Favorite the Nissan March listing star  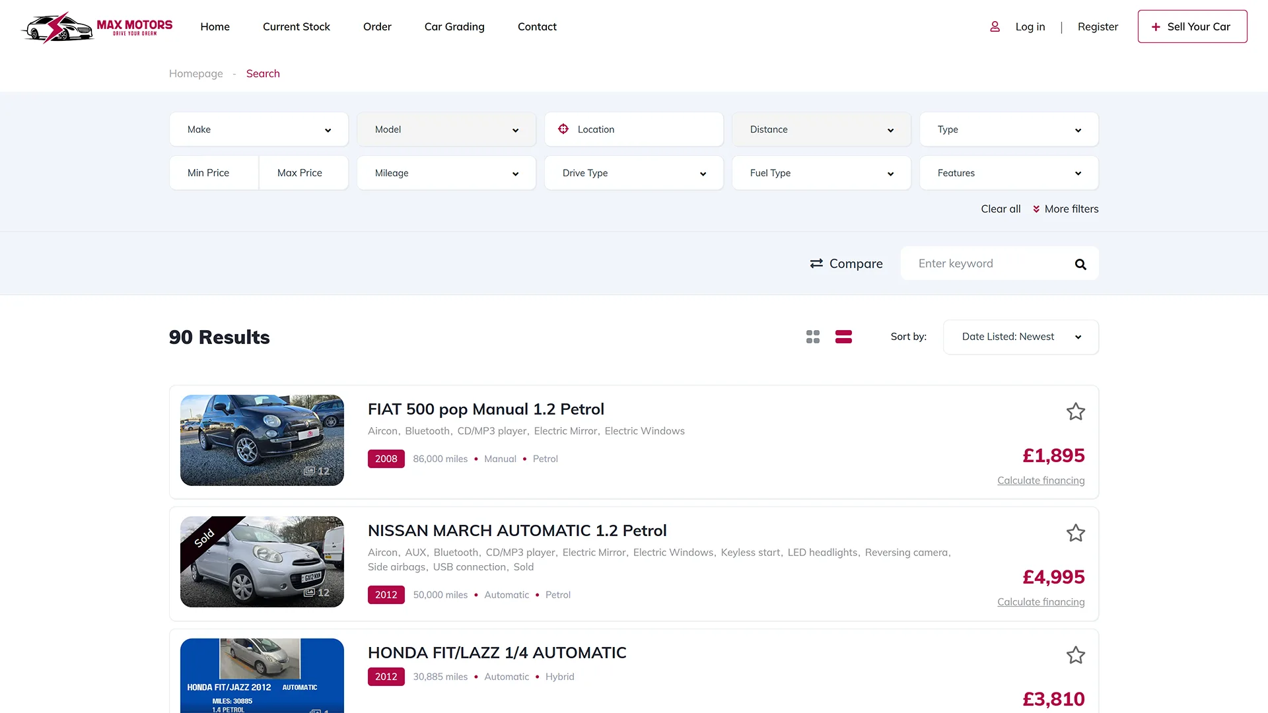point(1075,533)
